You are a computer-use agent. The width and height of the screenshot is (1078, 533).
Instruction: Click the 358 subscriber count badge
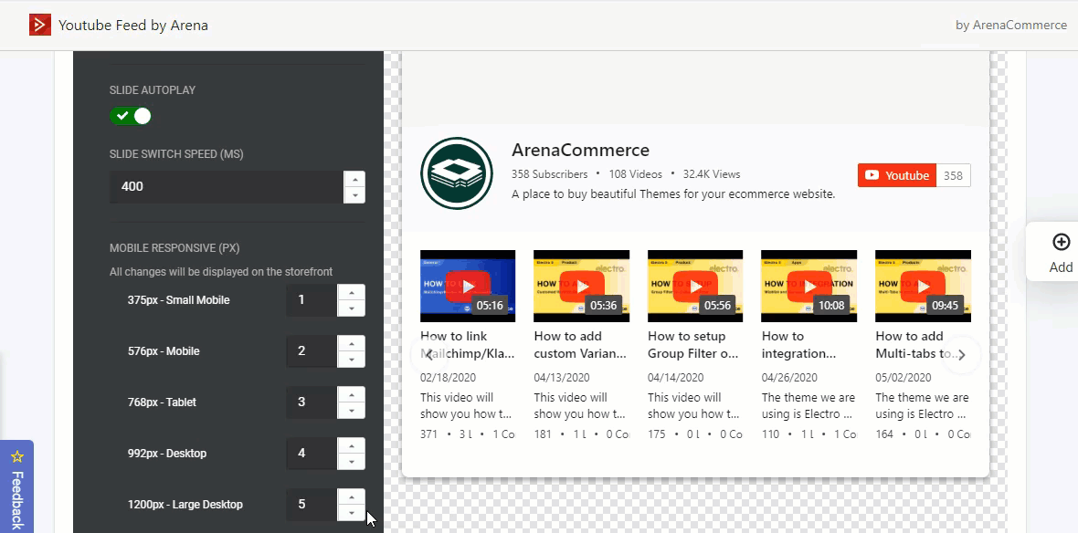tap(953, 175)
